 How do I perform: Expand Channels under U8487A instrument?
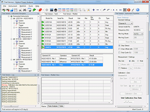pyautogui.click(x=14, y=64)
